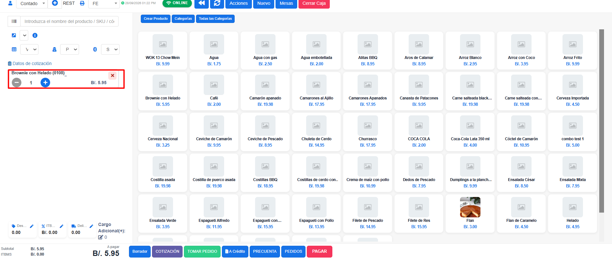Click the COTIZACIÓN button
The width and height of the screenshot is (612, 269).
pos(167,251)
